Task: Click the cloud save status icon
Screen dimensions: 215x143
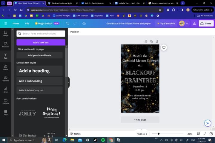Action: click(x=84, y=24)
